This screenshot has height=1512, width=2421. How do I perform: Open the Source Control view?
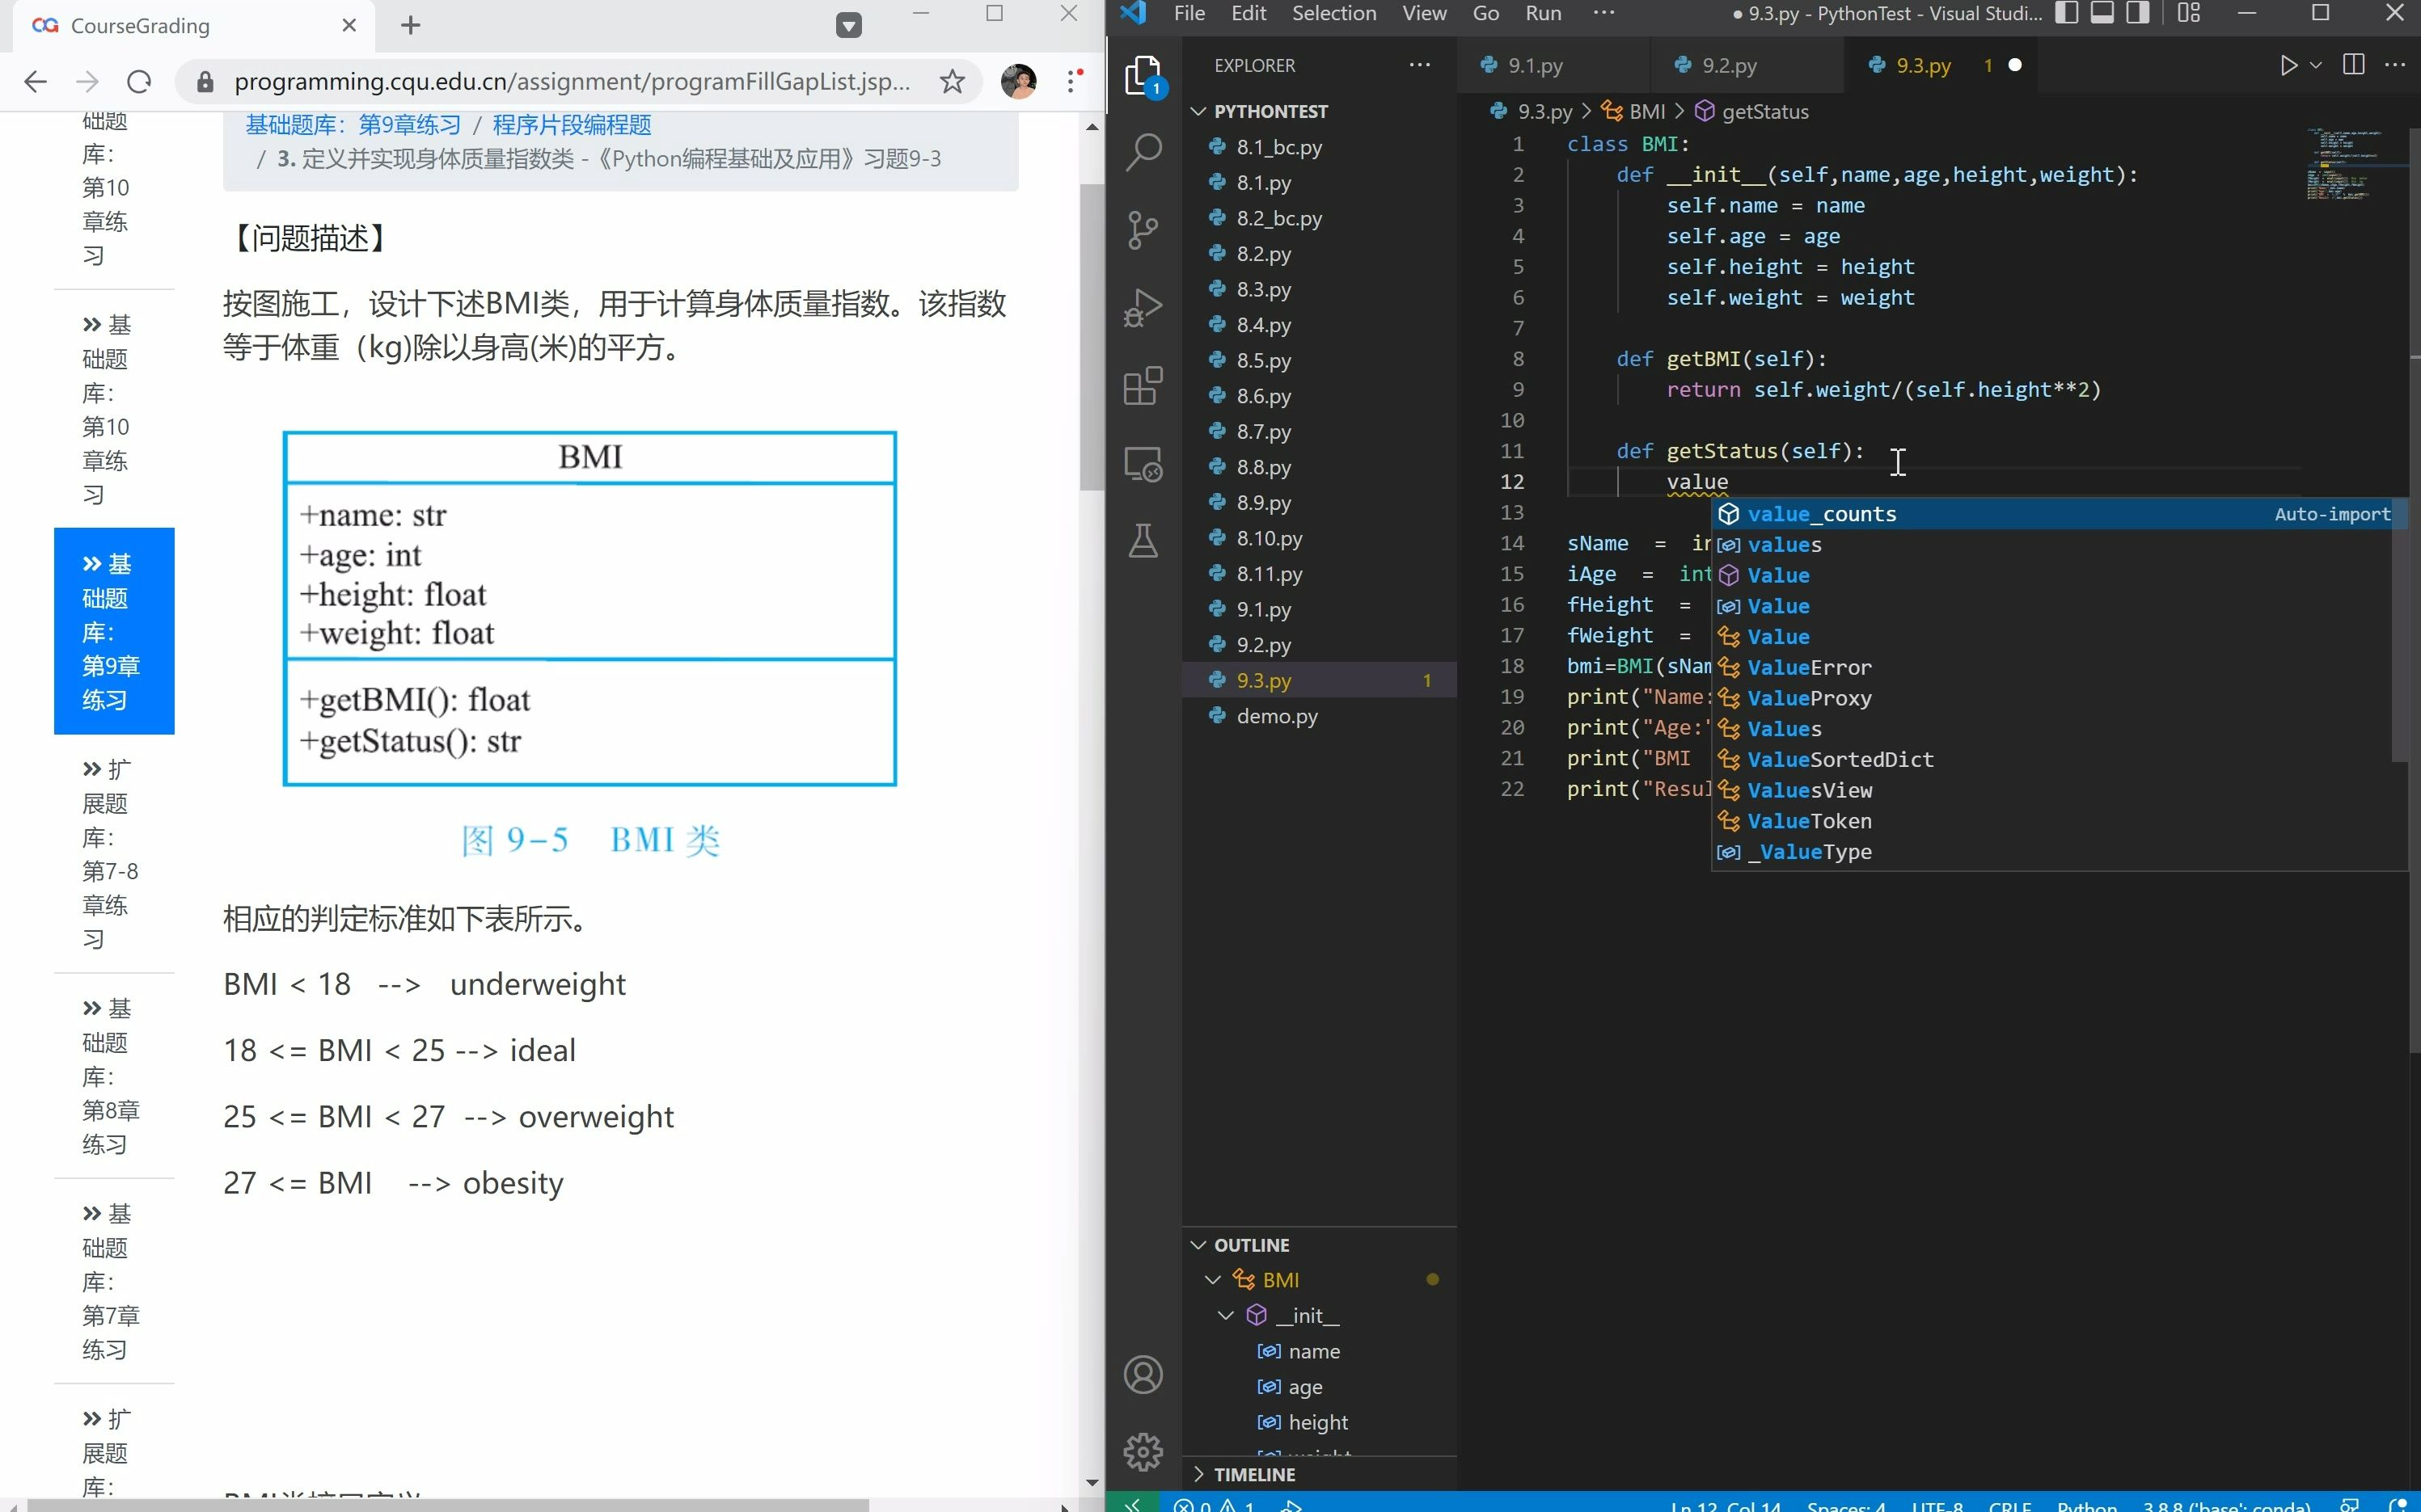[x=1143, y=230]
